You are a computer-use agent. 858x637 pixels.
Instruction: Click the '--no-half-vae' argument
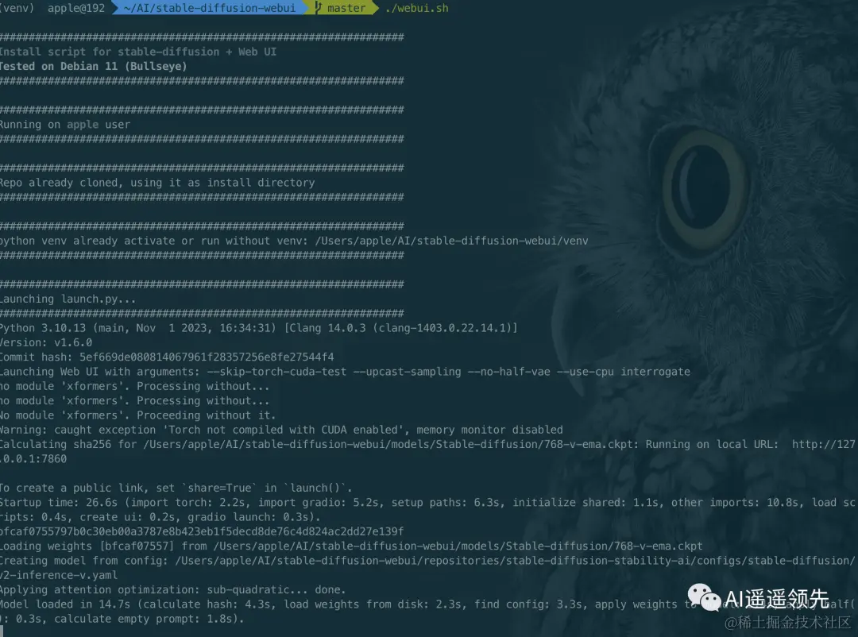[x=509, y=372]
